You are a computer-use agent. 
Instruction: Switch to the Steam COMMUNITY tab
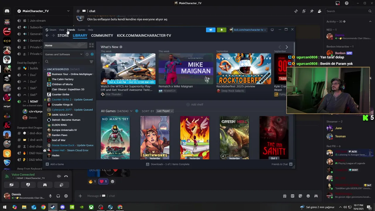tap(102, 35)
